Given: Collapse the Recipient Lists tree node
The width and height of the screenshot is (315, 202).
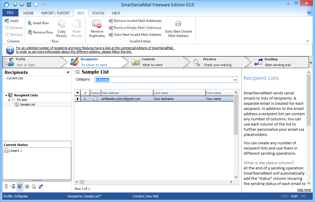Looking at the screenshot, I should (x=6, y=95).
